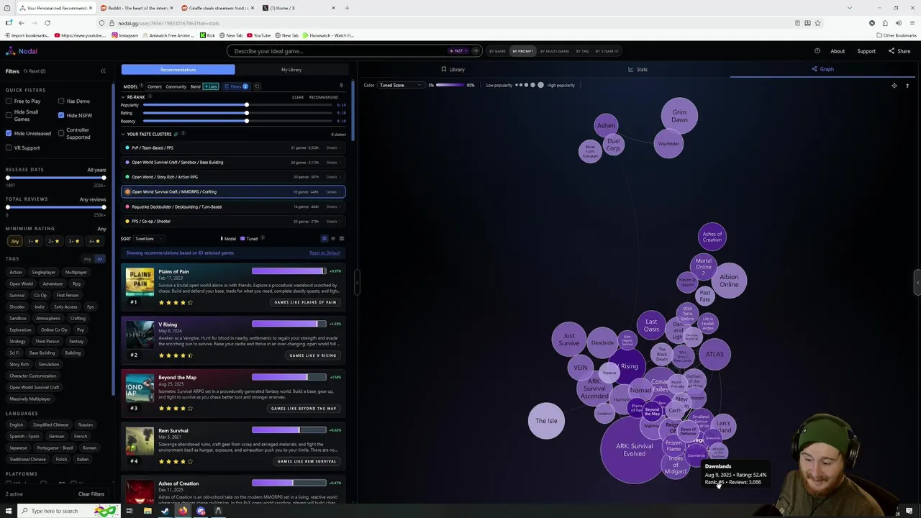This screenshot has height=518, width=921.
Task: Adjust the Recency re-rank slider handle
Action: pyautogui.click(x=246, y=121)
